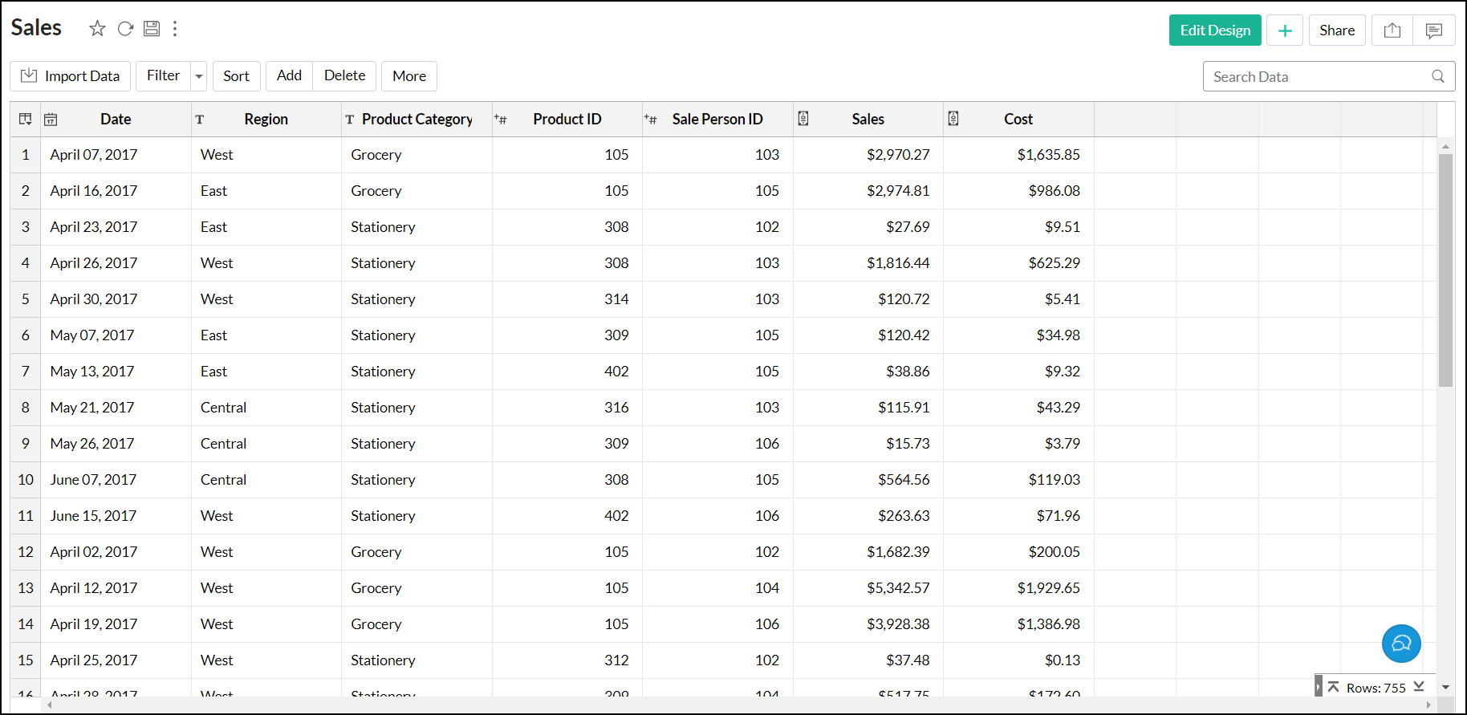
Task: Jump to the last row with bottom arrow
Action: pos(1419,687)
